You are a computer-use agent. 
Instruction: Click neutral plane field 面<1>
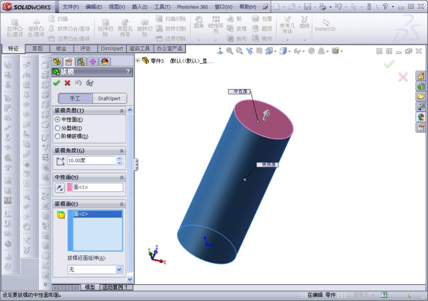coord(98,187)
